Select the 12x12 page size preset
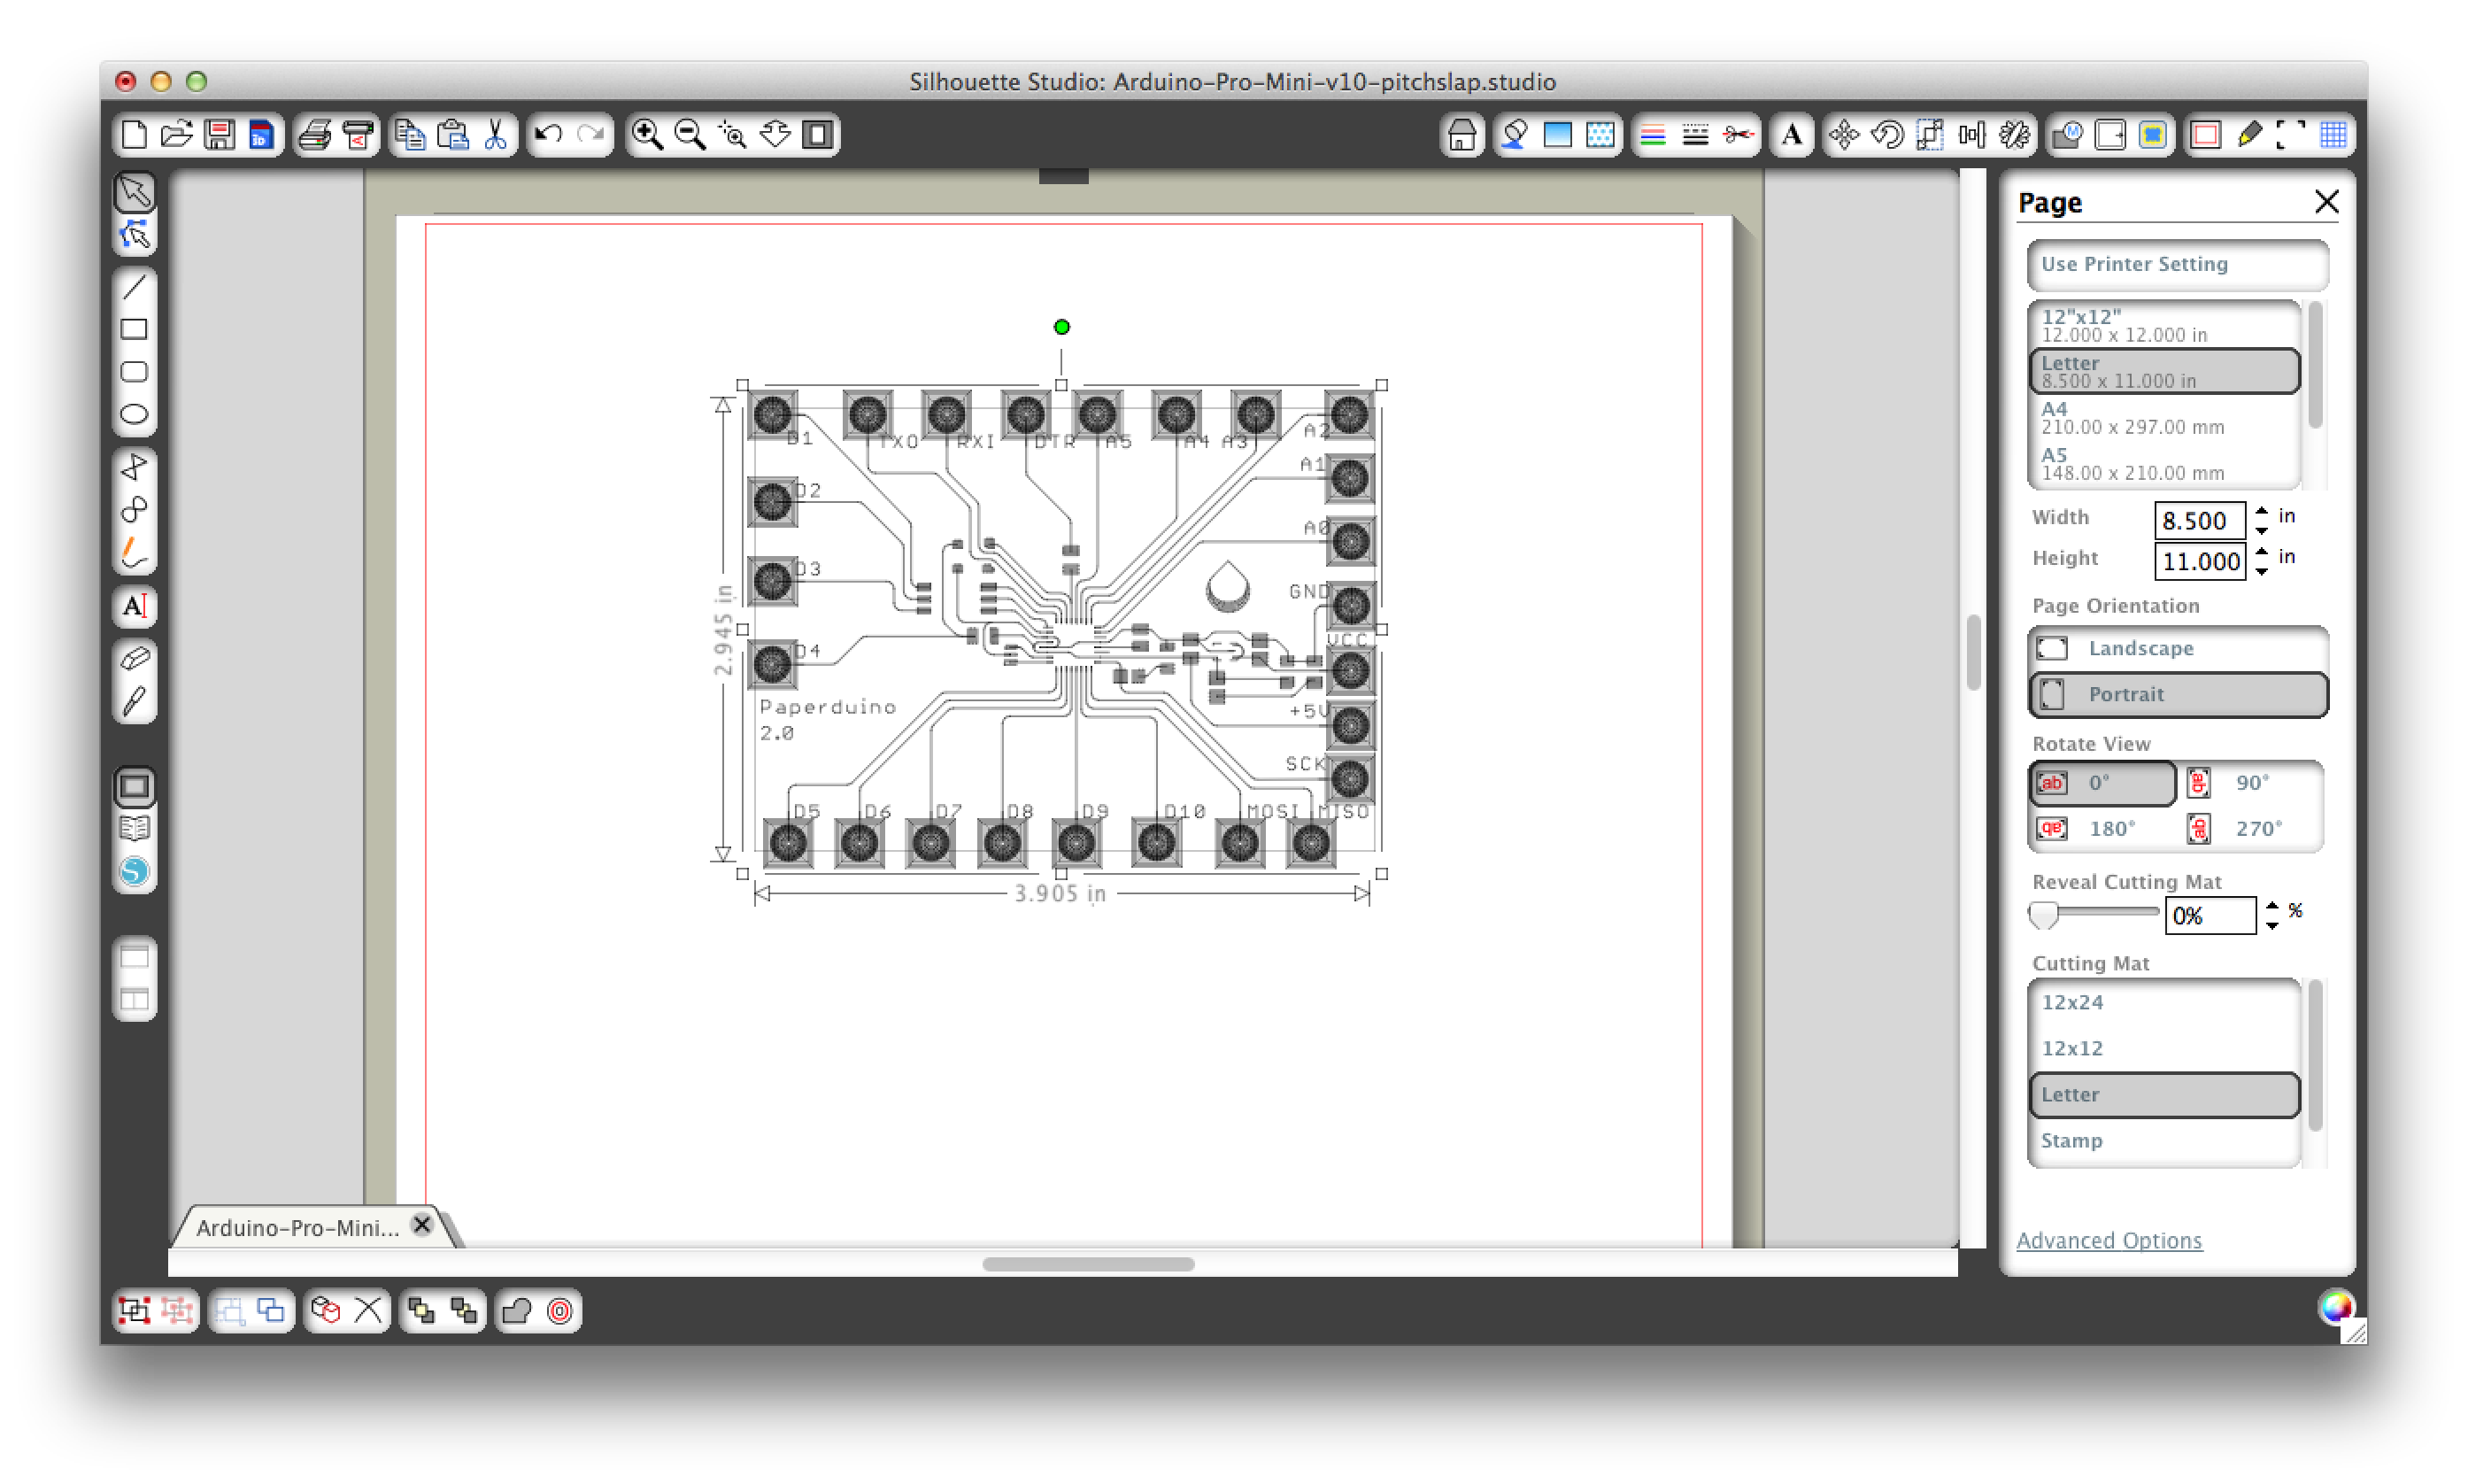This screenshot has height=1484, width=2468. click(x=2164, y=324)
